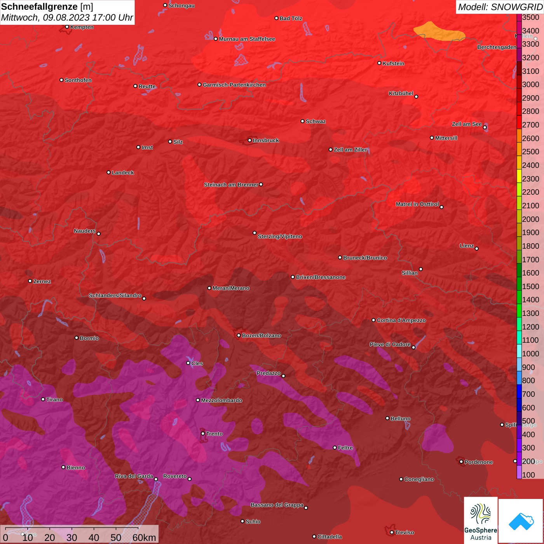Click the Schlanders/Silandro label

click(x=115, y=295)
